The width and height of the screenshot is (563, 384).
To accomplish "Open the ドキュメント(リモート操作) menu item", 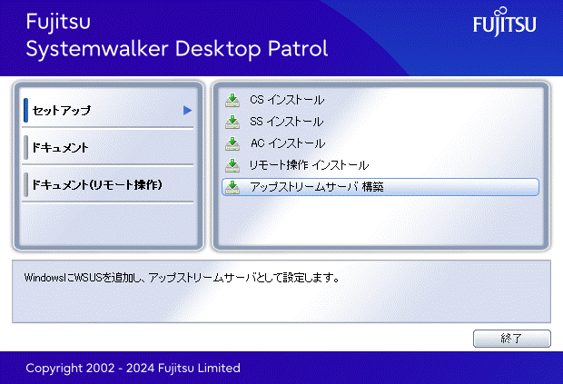I will pos(108,184).
